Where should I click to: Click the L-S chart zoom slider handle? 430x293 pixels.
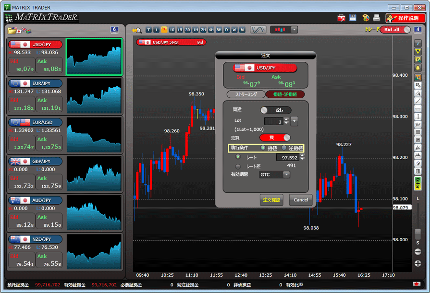[x=418, y=234]
